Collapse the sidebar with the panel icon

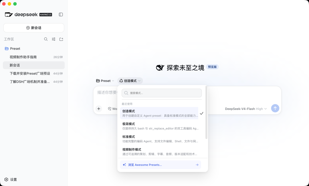point(61,14)
